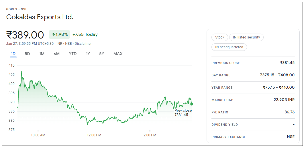This screenshot has width=304, height=147.
Task: Click the ₹389.00 current price
Action: tap(25, 35)
